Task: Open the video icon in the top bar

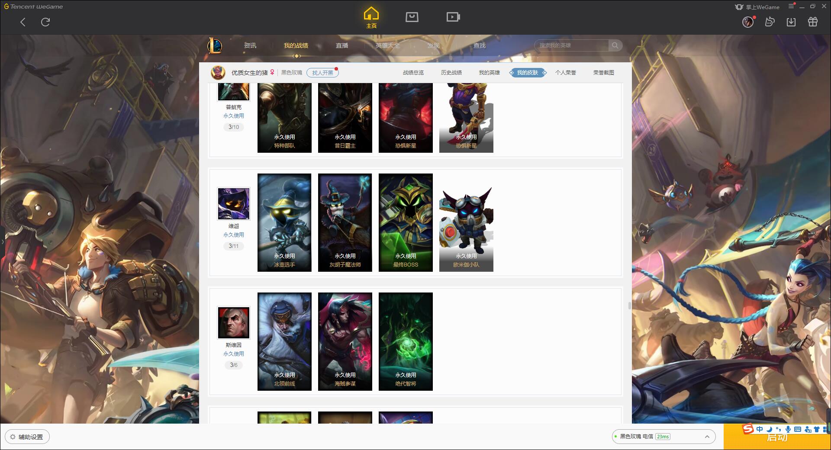Action: [453, 17]
